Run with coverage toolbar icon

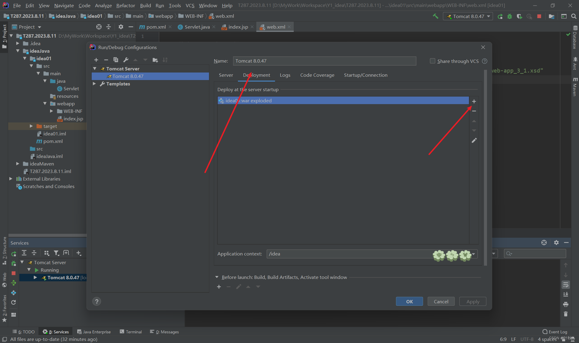(x=519, y=16)
